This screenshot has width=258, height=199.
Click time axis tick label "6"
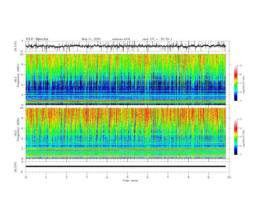point(148,177)
